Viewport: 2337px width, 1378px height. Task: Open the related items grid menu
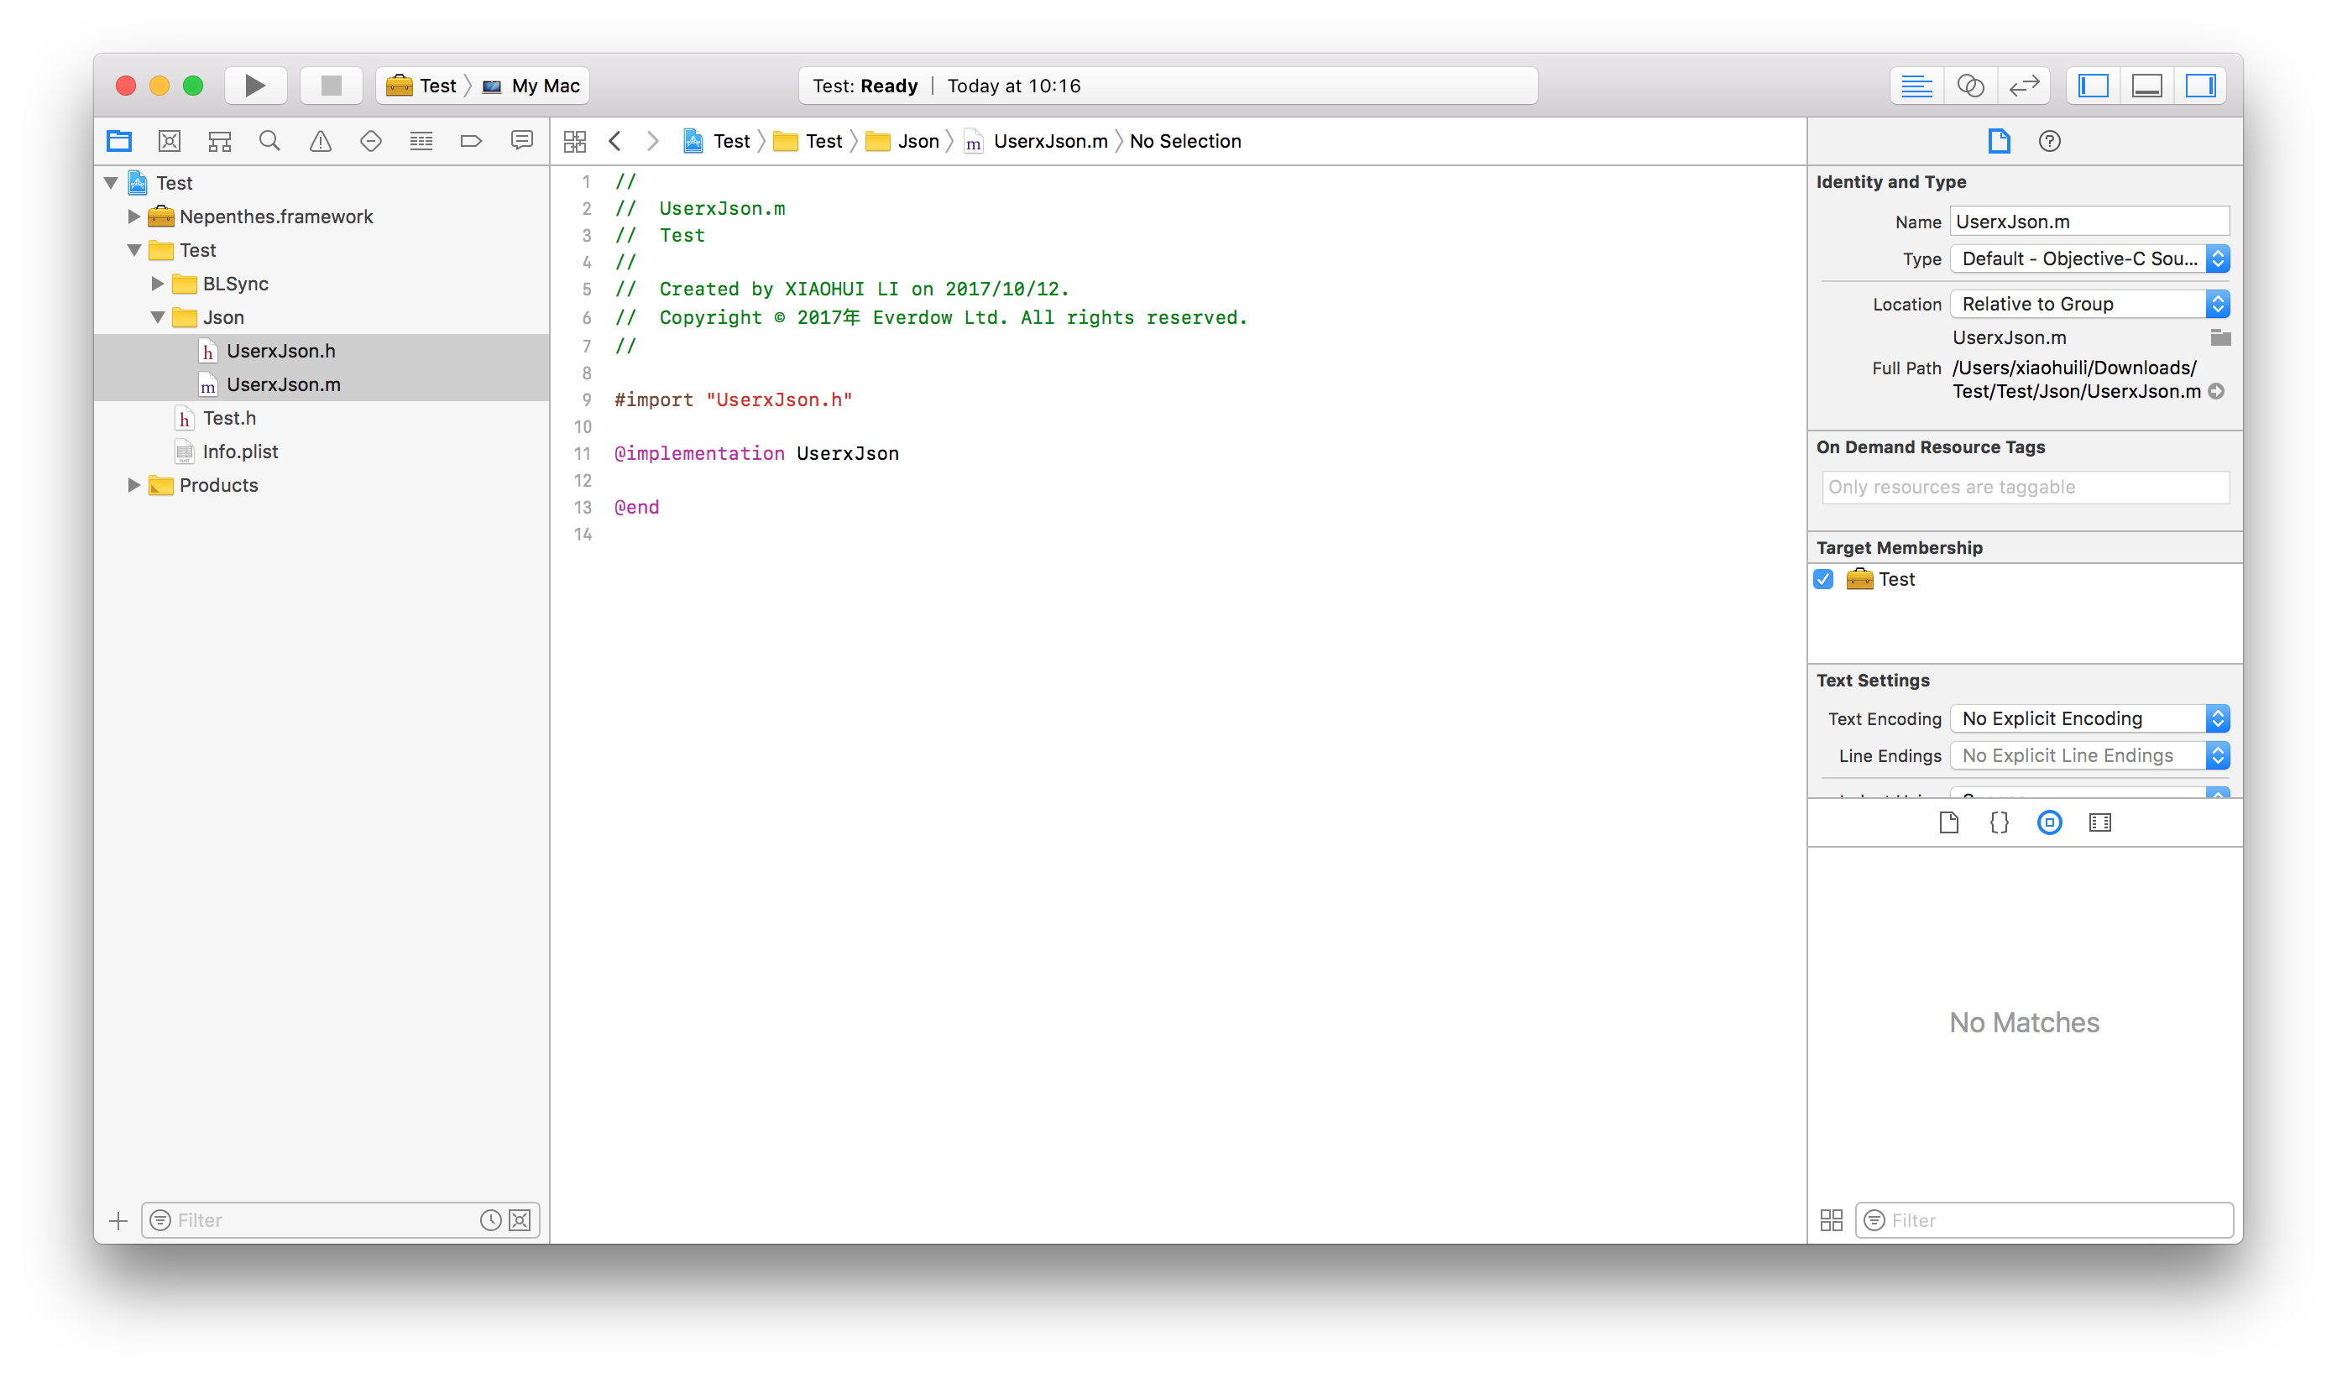575,141
